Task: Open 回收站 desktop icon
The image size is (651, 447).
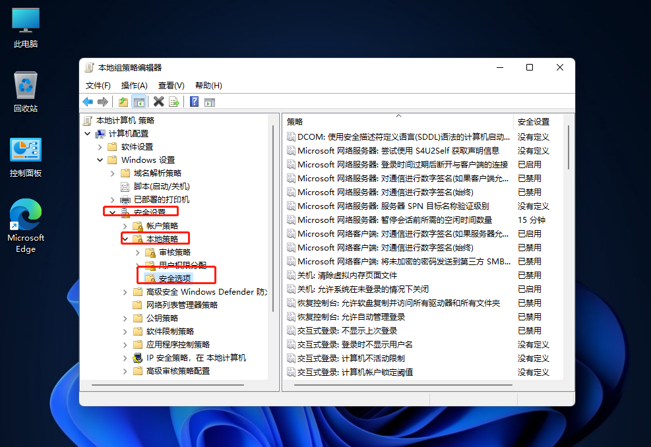Action: click(x=26, y=92)
